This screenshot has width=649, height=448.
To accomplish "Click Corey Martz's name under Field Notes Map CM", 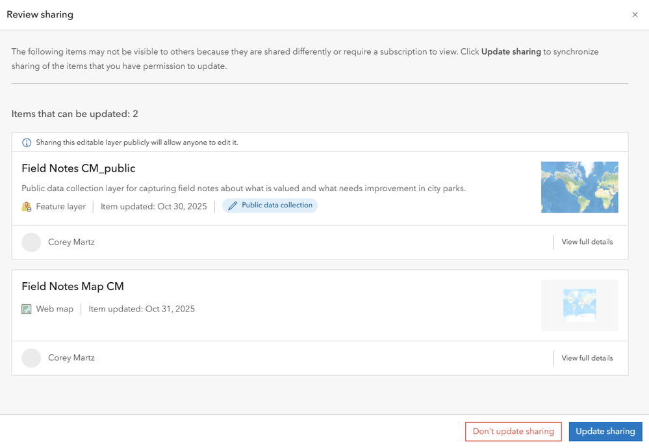I will click(x=71, y=358).
